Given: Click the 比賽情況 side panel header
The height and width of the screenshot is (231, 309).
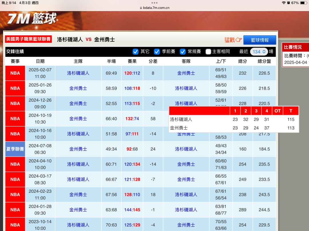Looking at the screenshot, I should point(295,47).
